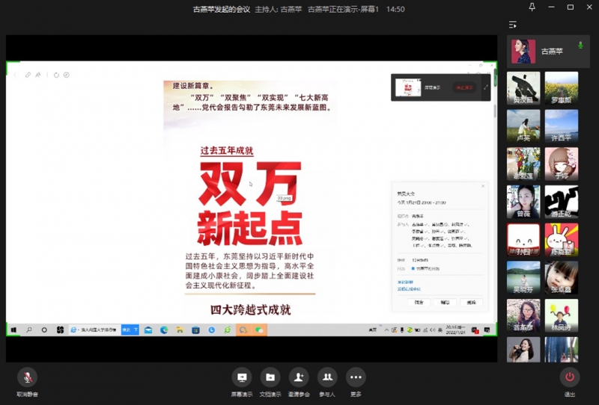This screenshot has width=599, height=405.
Task: Expand the shared screen presentation mini panel
Action: coord(485,87)
